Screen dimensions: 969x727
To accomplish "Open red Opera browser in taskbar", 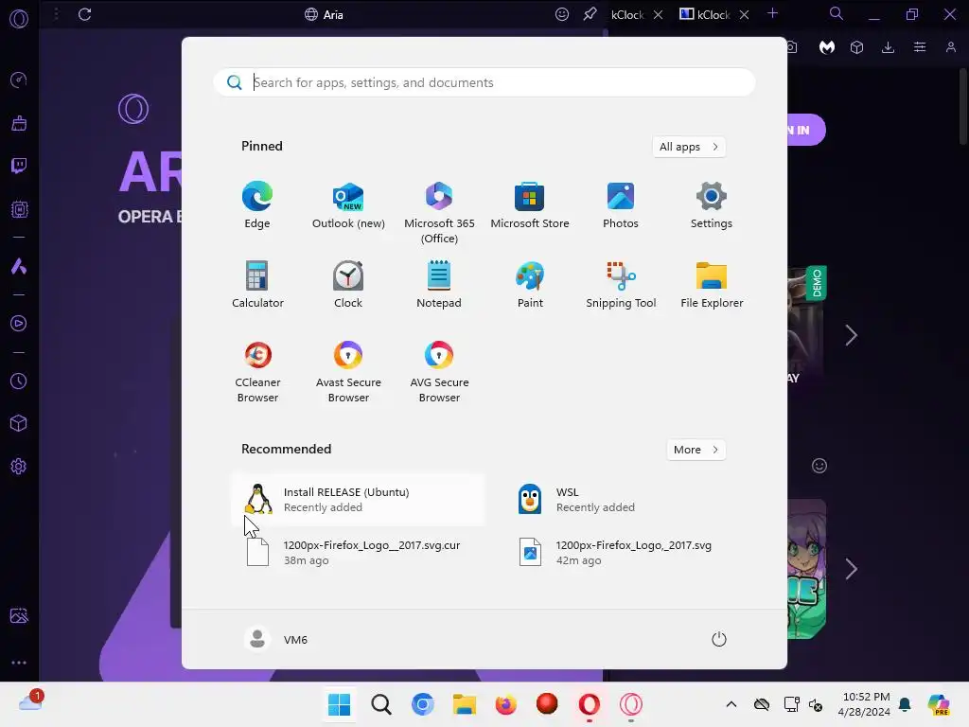I will pos(589,704).
